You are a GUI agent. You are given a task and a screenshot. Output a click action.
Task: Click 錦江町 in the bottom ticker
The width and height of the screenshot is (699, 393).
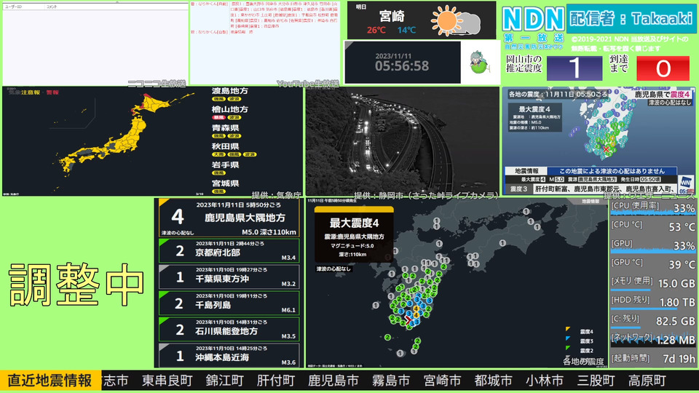225,381
